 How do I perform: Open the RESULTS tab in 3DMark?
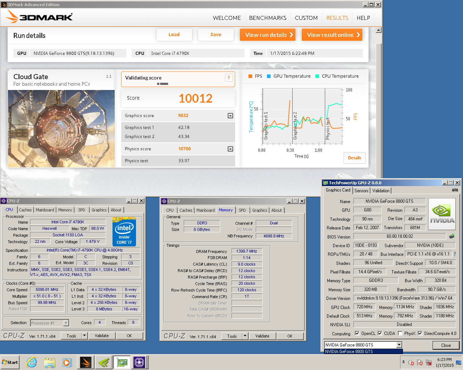337,18
